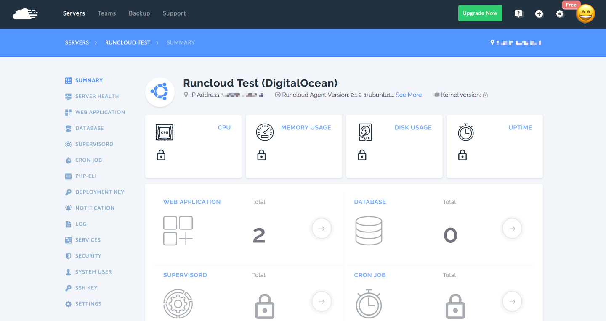Click the DATABASE card heading

click(x=370, y=202)
